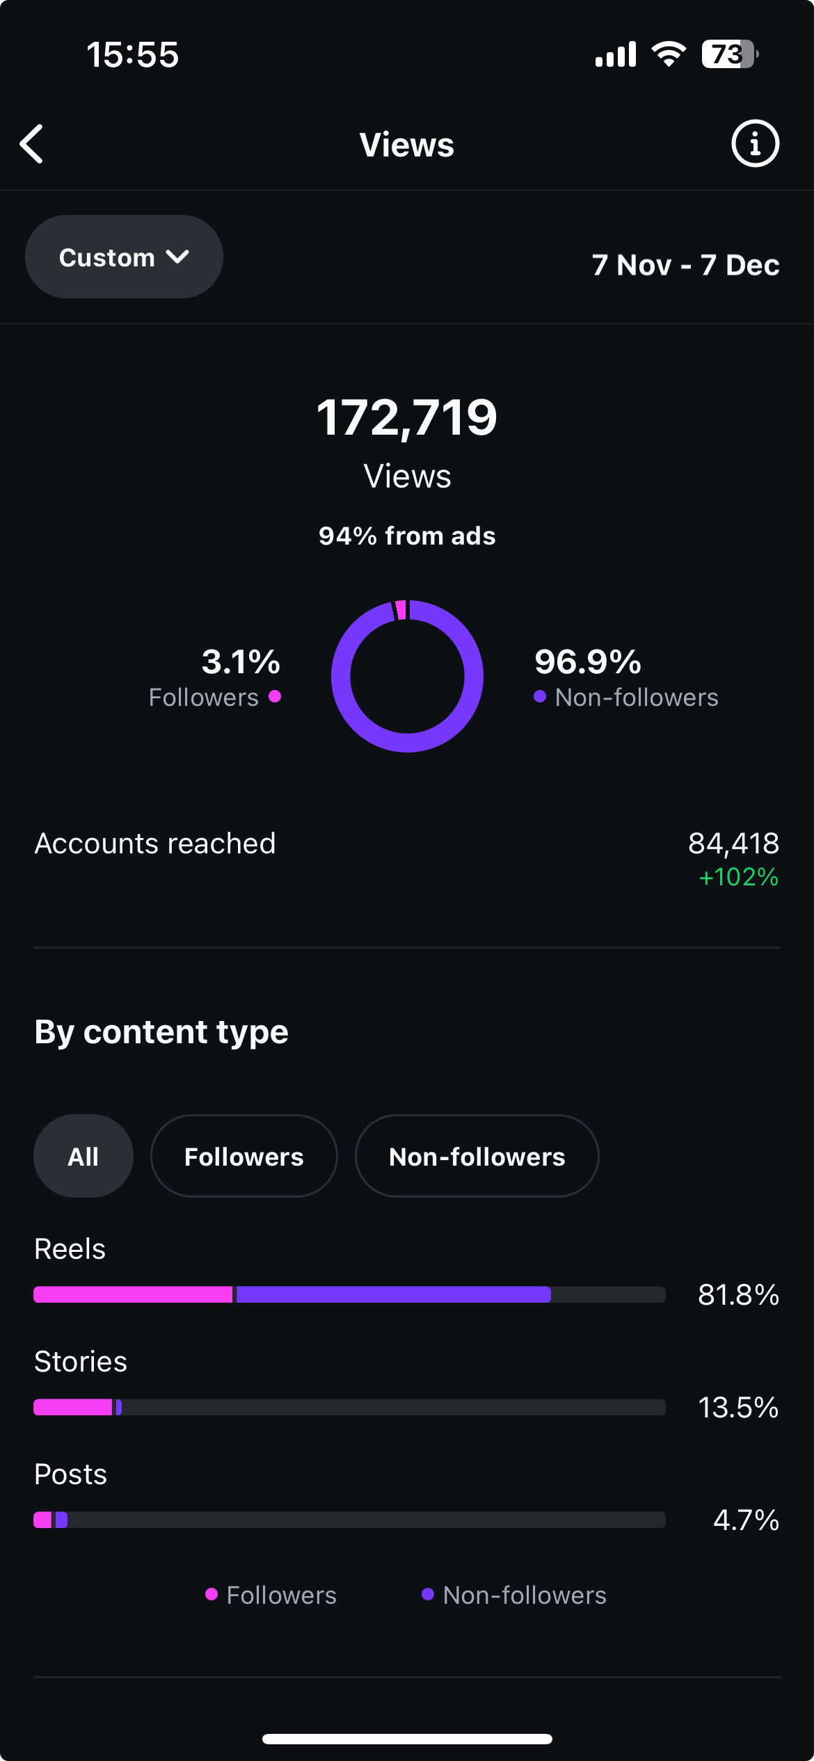Tap the pink Followers dot beside 3.1%

tap(275, 696)
